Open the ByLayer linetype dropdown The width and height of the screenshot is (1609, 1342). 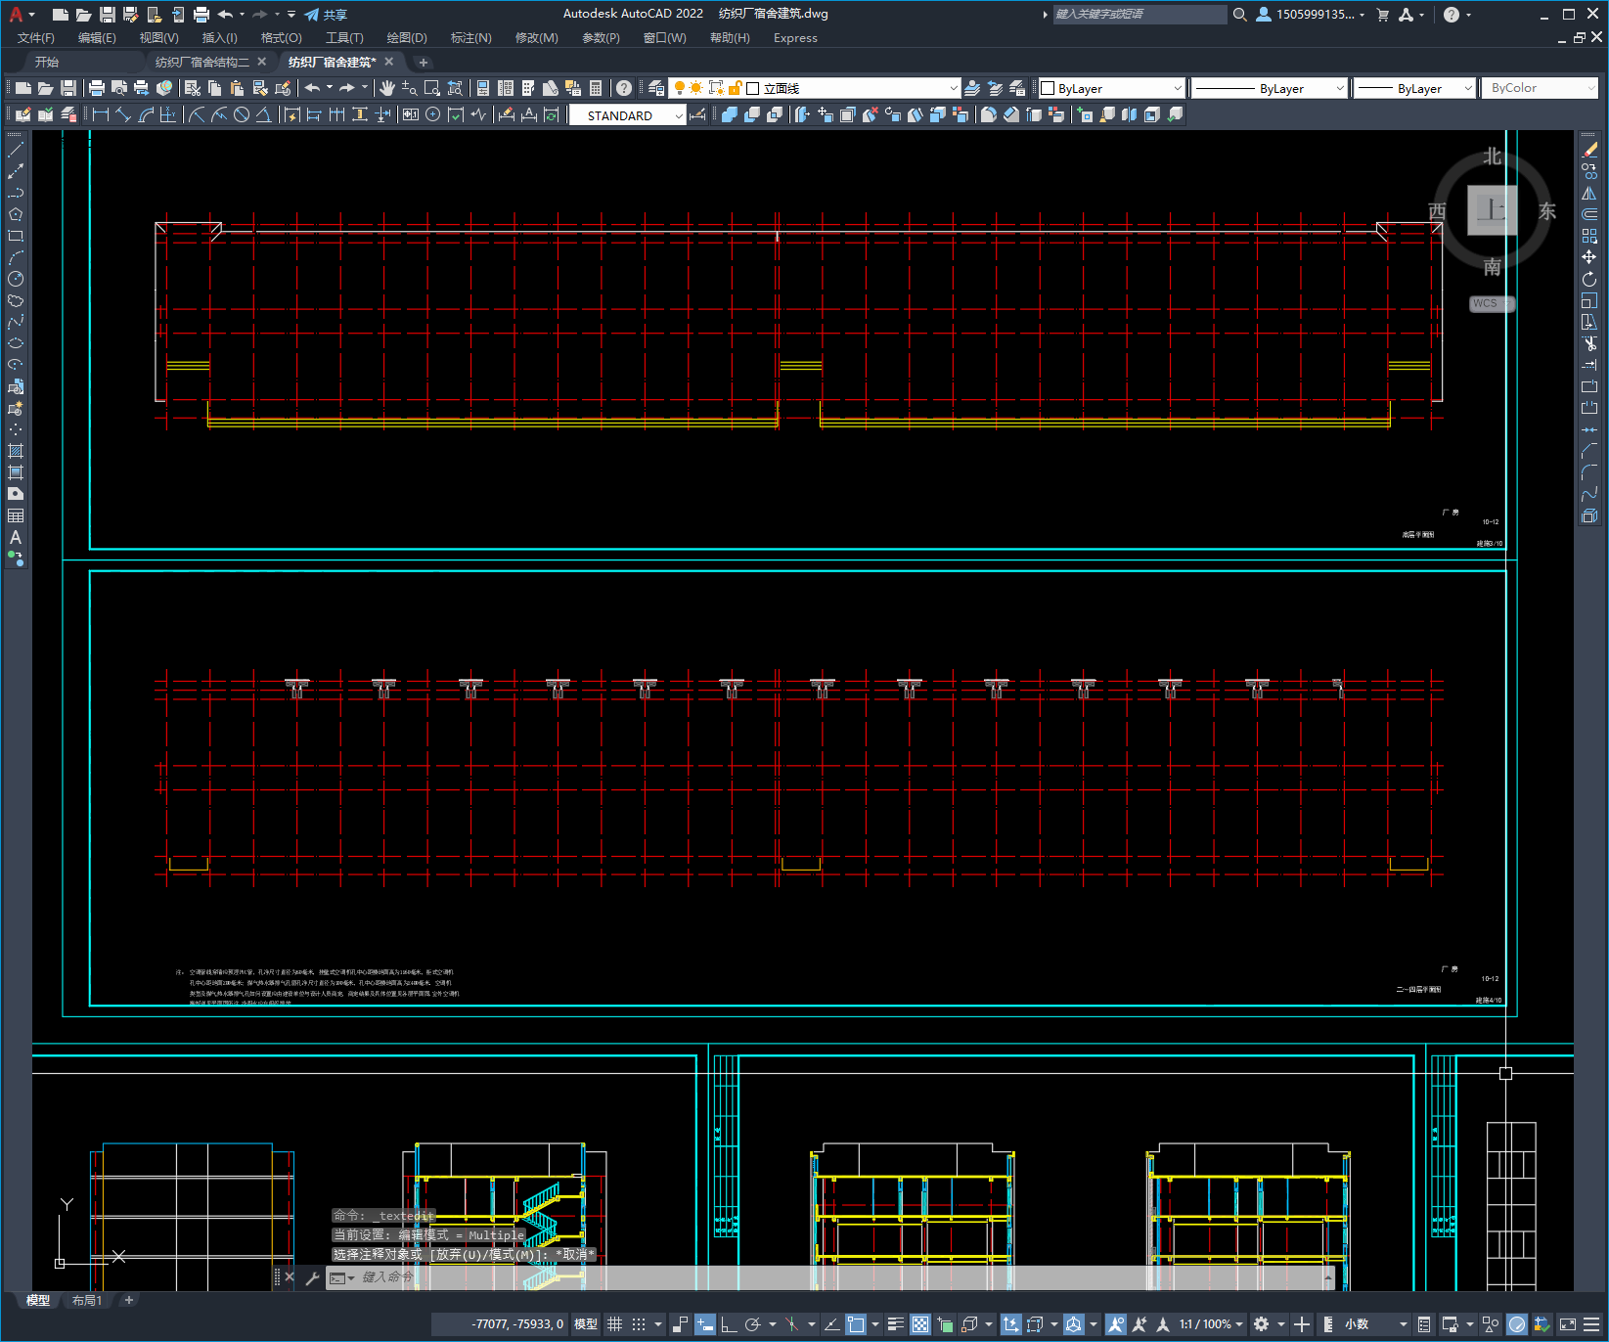click(x=1270, y=88)
